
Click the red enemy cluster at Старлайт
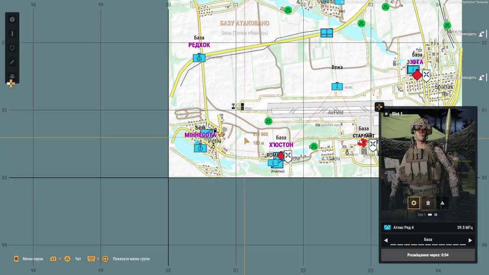pos(362,143)
